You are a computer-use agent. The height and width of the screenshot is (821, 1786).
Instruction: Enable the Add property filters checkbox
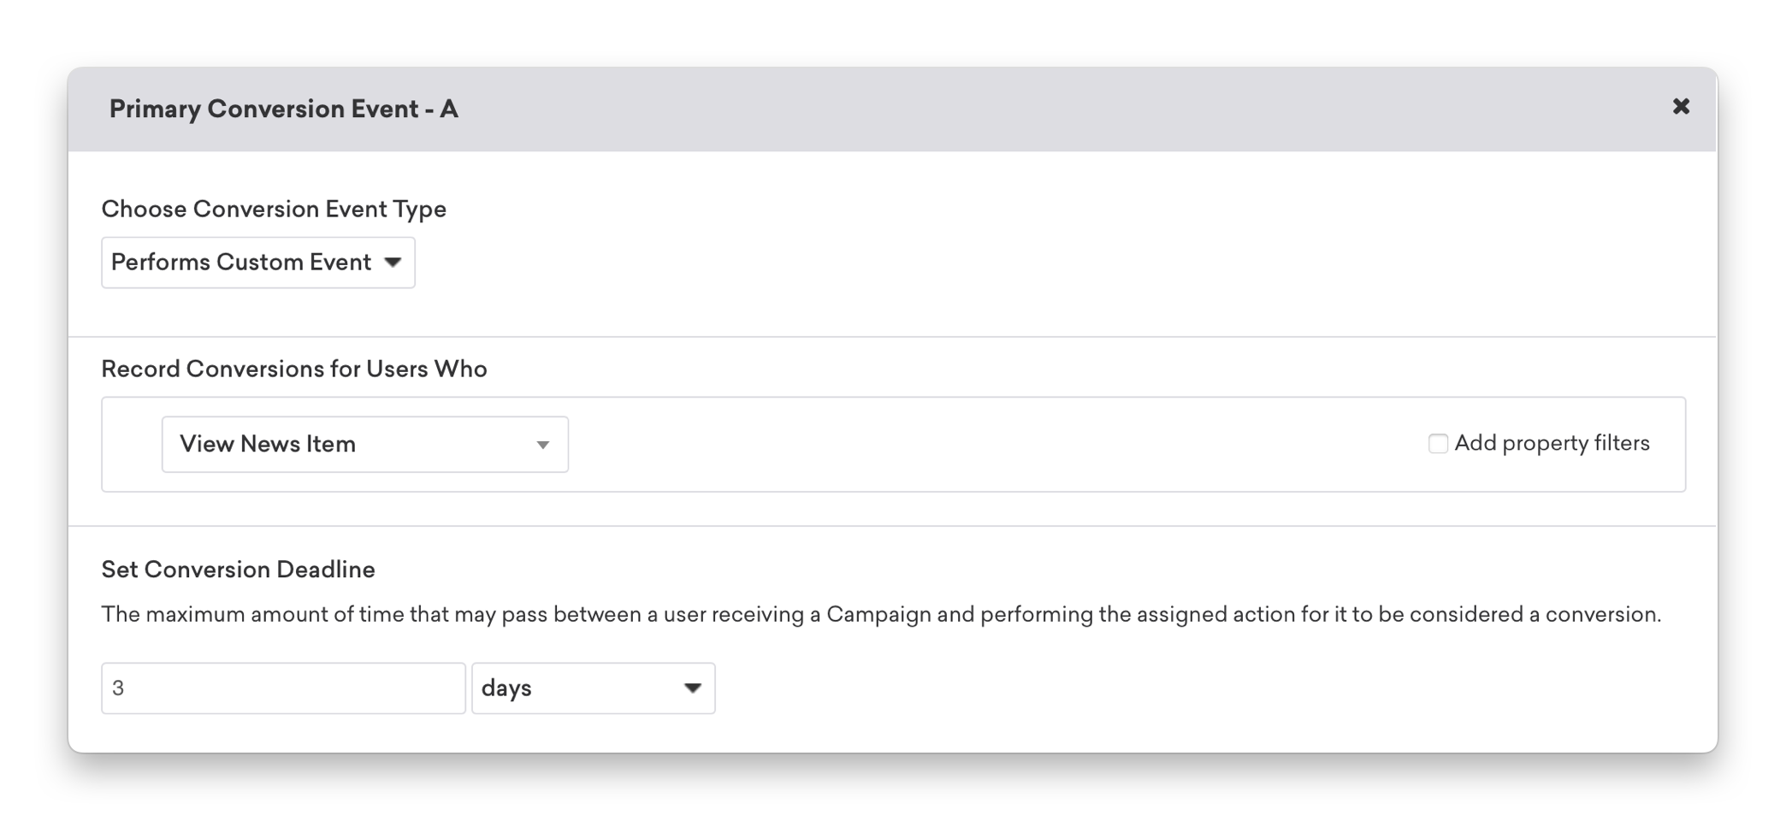coord(1438,443)
